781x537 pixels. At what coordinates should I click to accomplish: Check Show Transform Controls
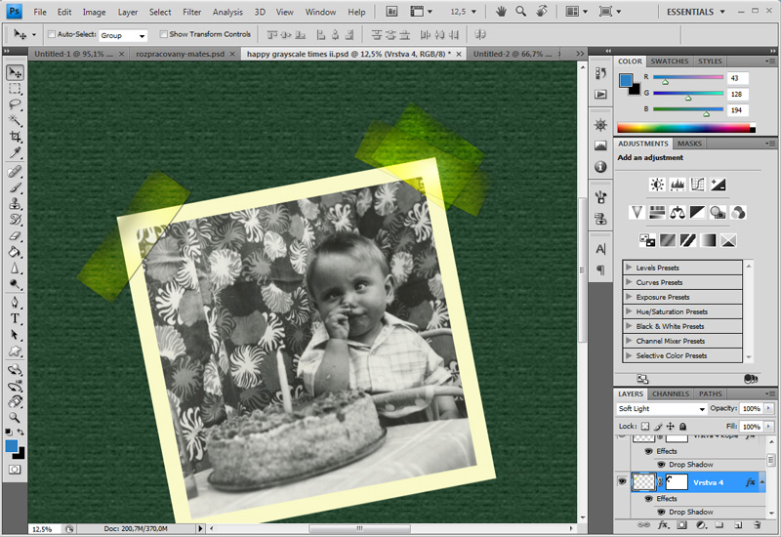pos(163,34)
